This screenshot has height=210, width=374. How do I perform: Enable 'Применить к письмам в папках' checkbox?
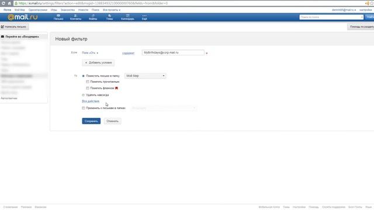(x=83, y=108)
